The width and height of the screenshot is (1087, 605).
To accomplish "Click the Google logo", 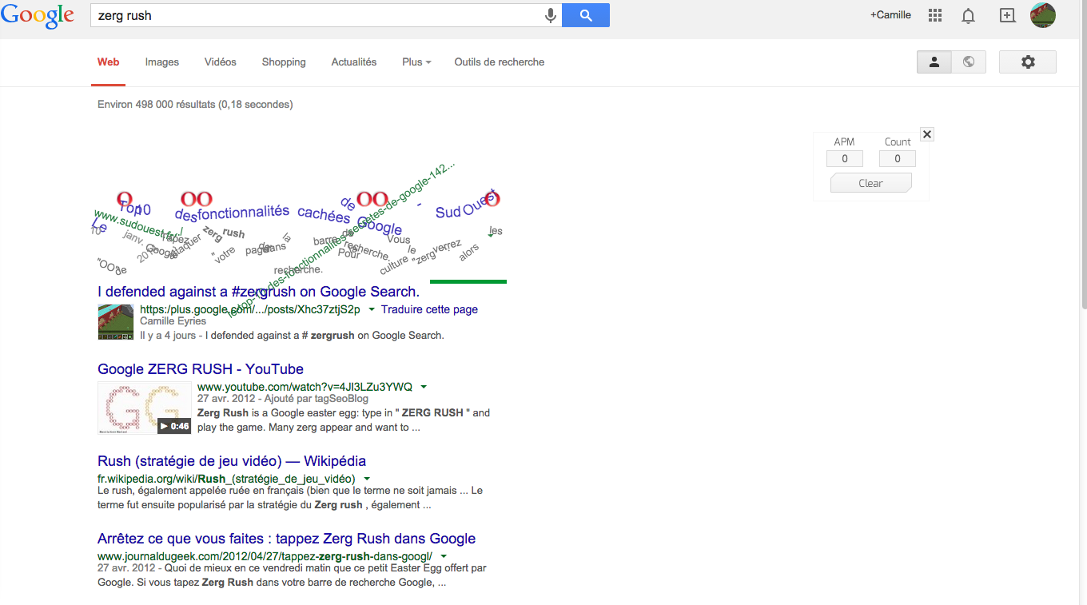I will point(38,16).
